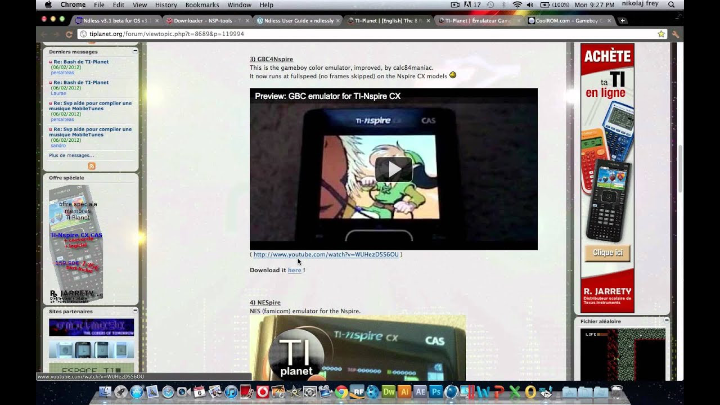Open Google Chrome in the dock

[341, 392]
